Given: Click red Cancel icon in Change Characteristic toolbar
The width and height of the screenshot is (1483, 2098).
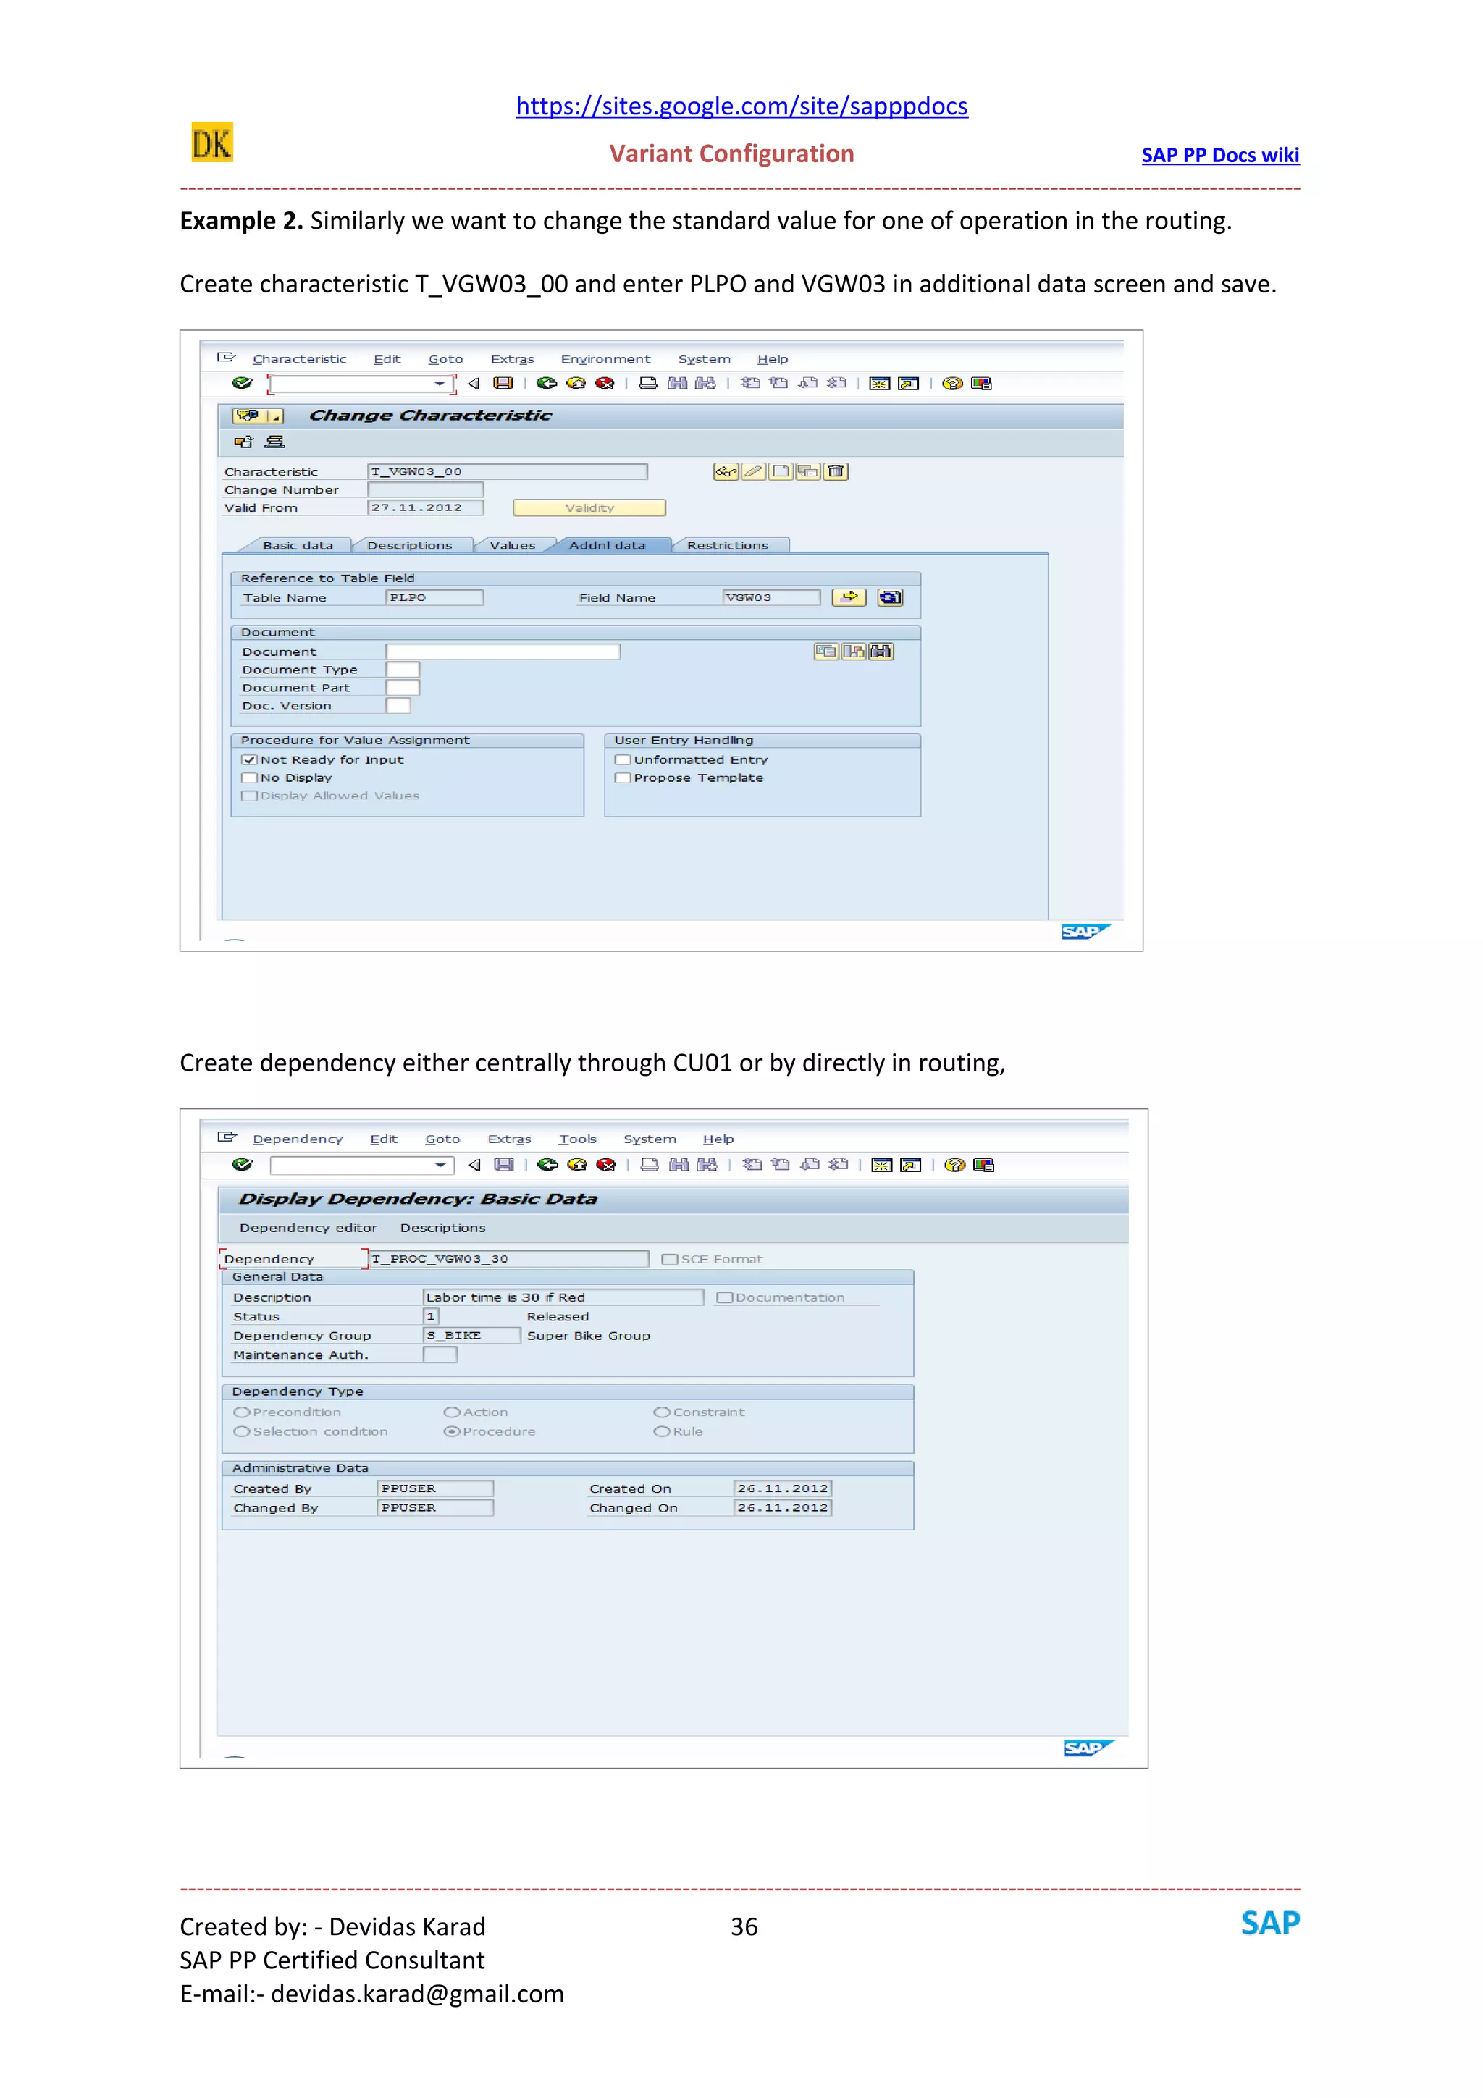Looking at the screenshot, I should pyautogui.click(x=605, y=383).
